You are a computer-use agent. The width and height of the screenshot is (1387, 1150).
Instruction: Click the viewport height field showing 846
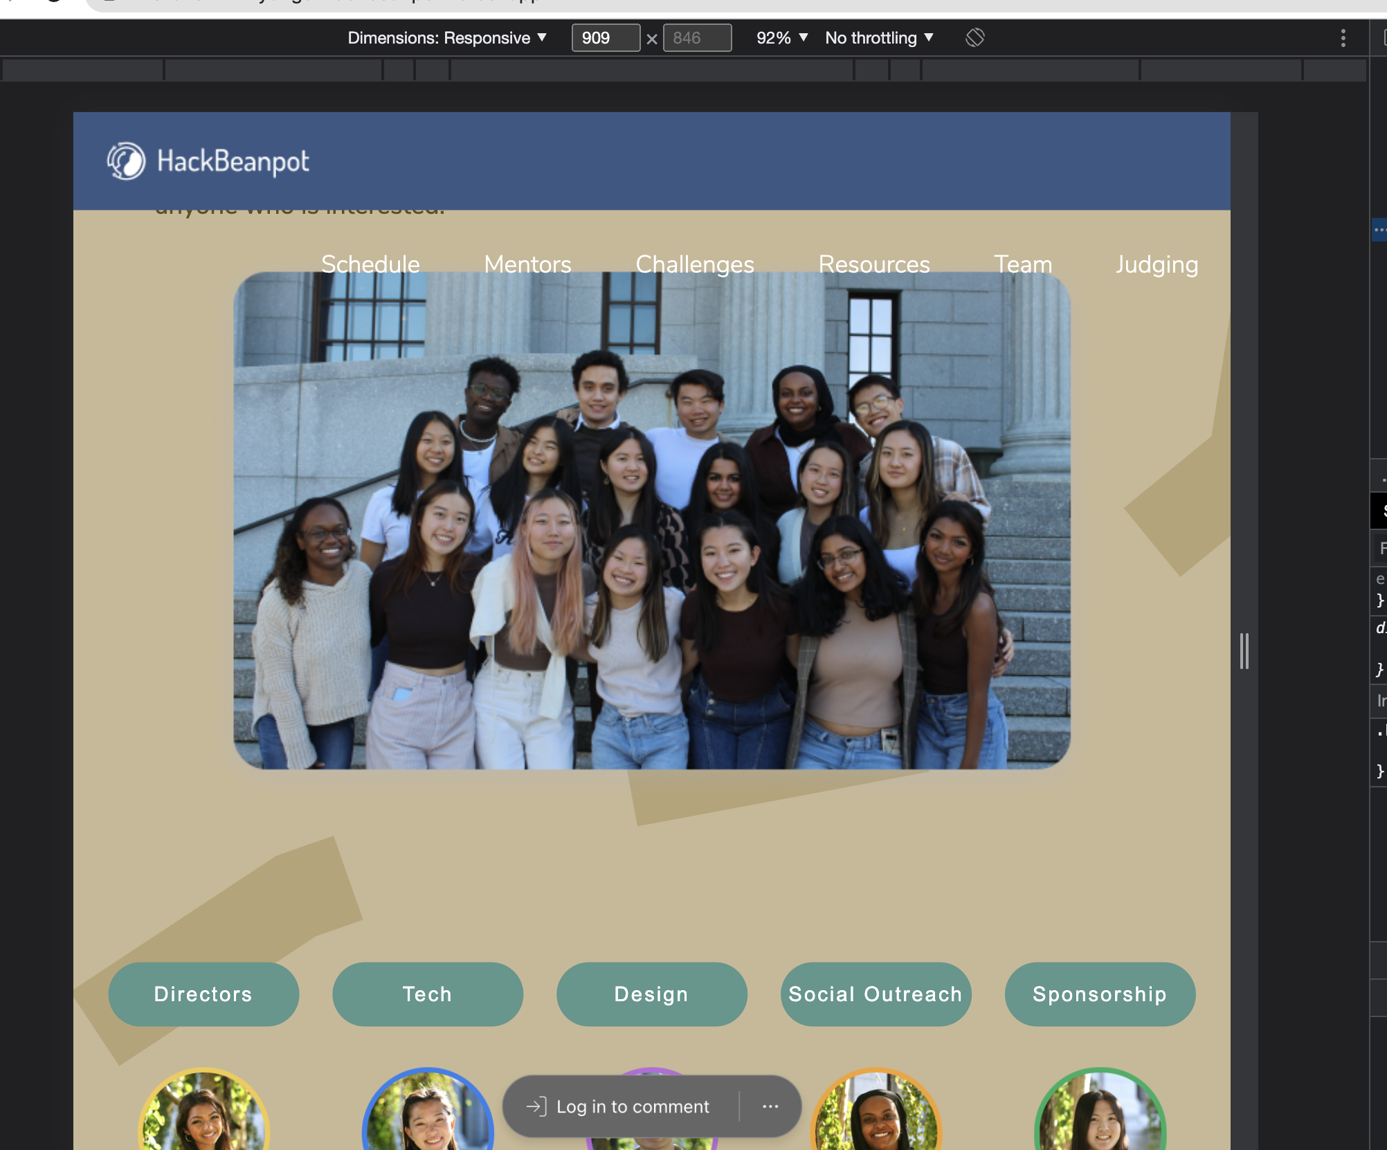(x=697, y=38)
